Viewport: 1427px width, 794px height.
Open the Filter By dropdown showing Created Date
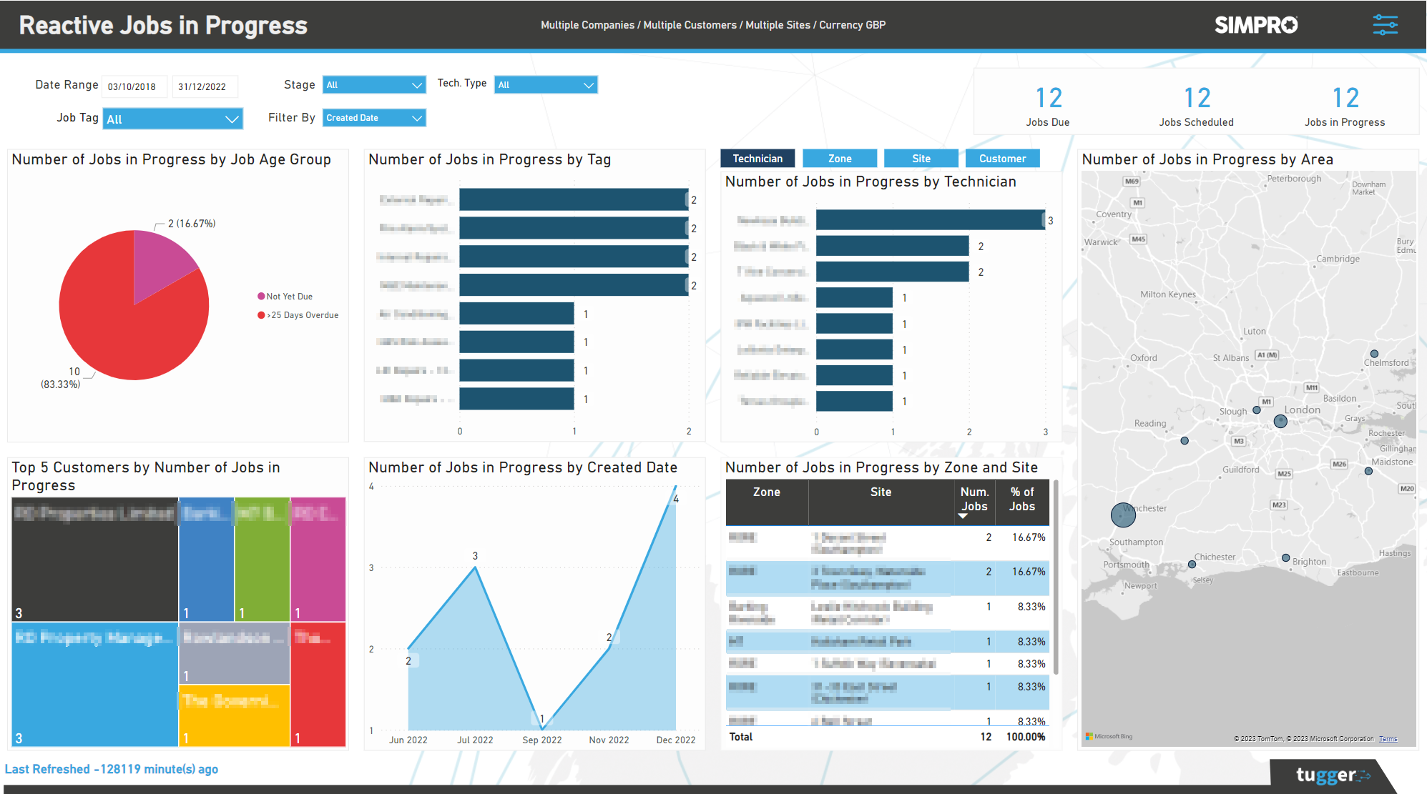click(x=373, y=117)
